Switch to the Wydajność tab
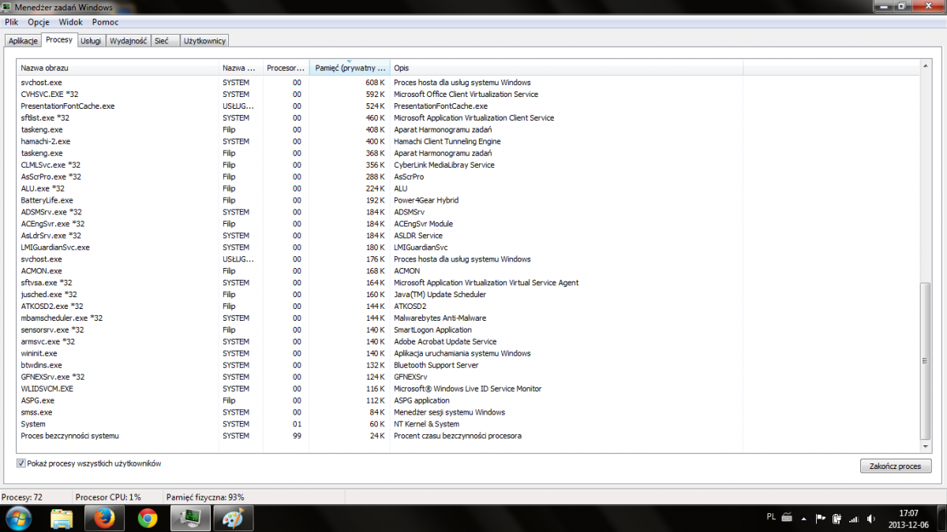 [129, 41]
